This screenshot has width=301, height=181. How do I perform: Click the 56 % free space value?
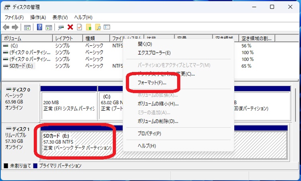tap(246, 46)
